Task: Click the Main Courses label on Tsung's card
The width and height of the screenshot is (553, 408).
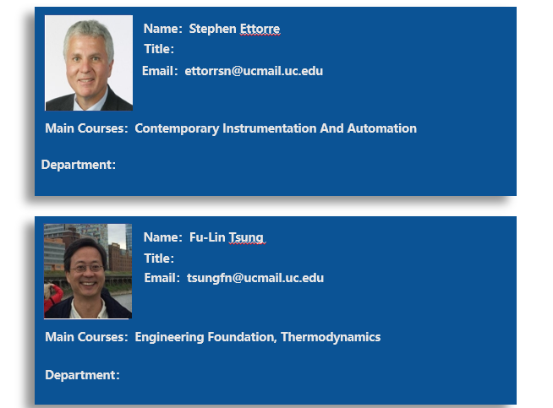Action: 86,337
